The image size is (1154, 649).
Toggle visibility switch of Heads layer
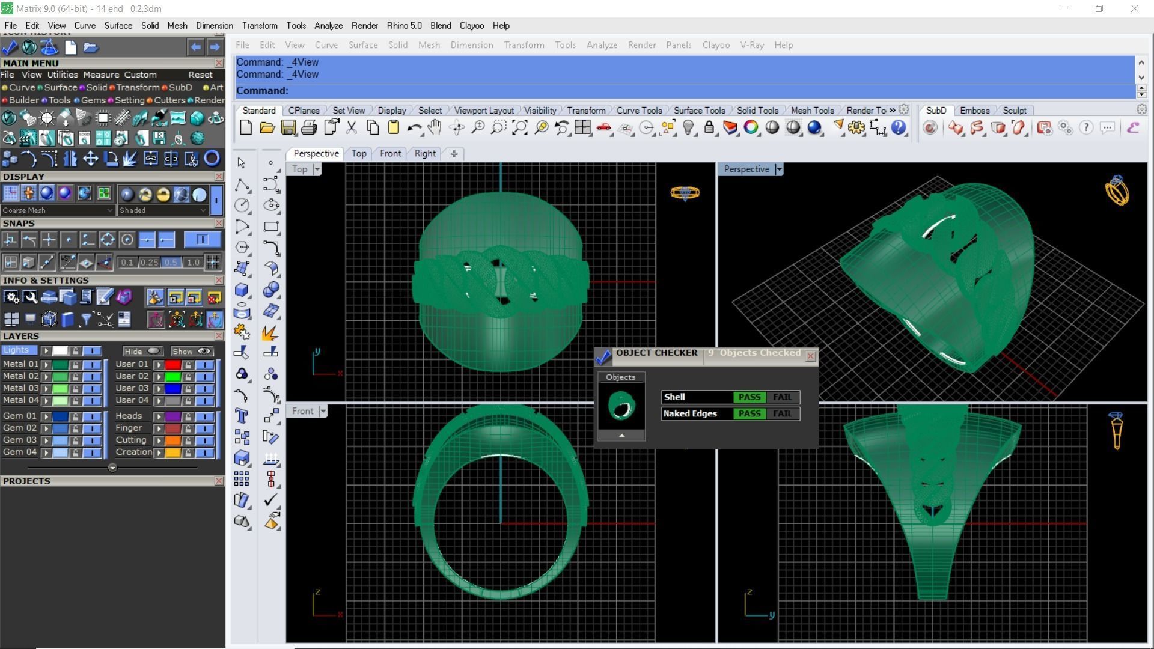coord(205,416)
